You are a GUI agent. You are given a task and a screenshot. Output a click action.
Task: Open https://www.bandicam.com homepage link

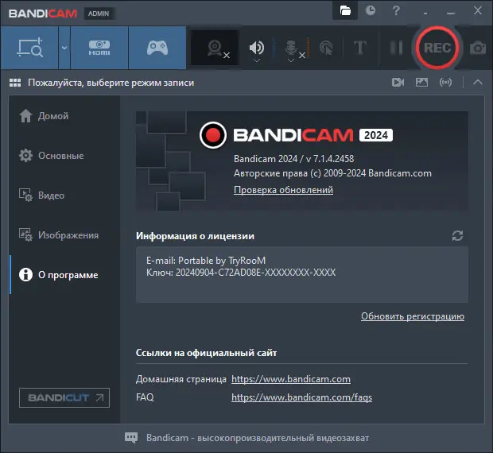[291, 379]
